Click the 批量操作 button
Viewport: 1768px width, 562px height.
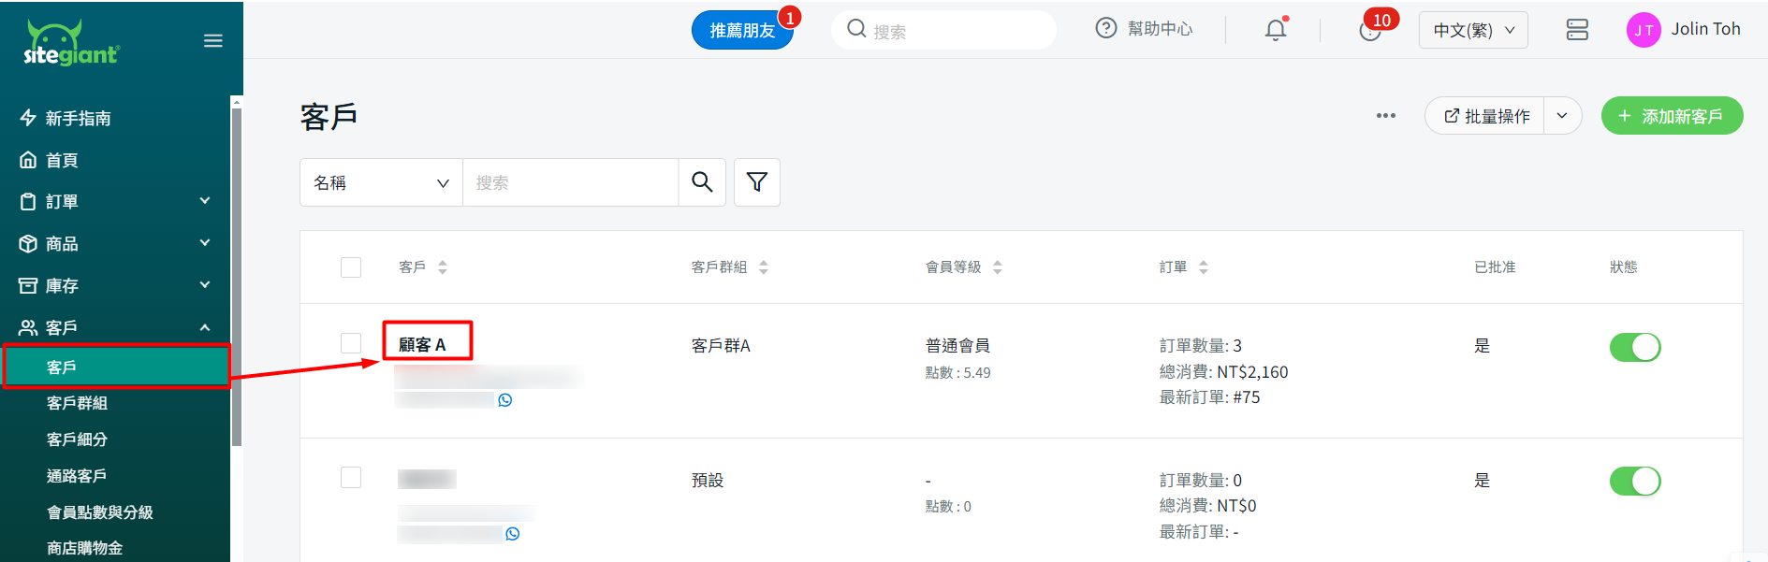1485,116
